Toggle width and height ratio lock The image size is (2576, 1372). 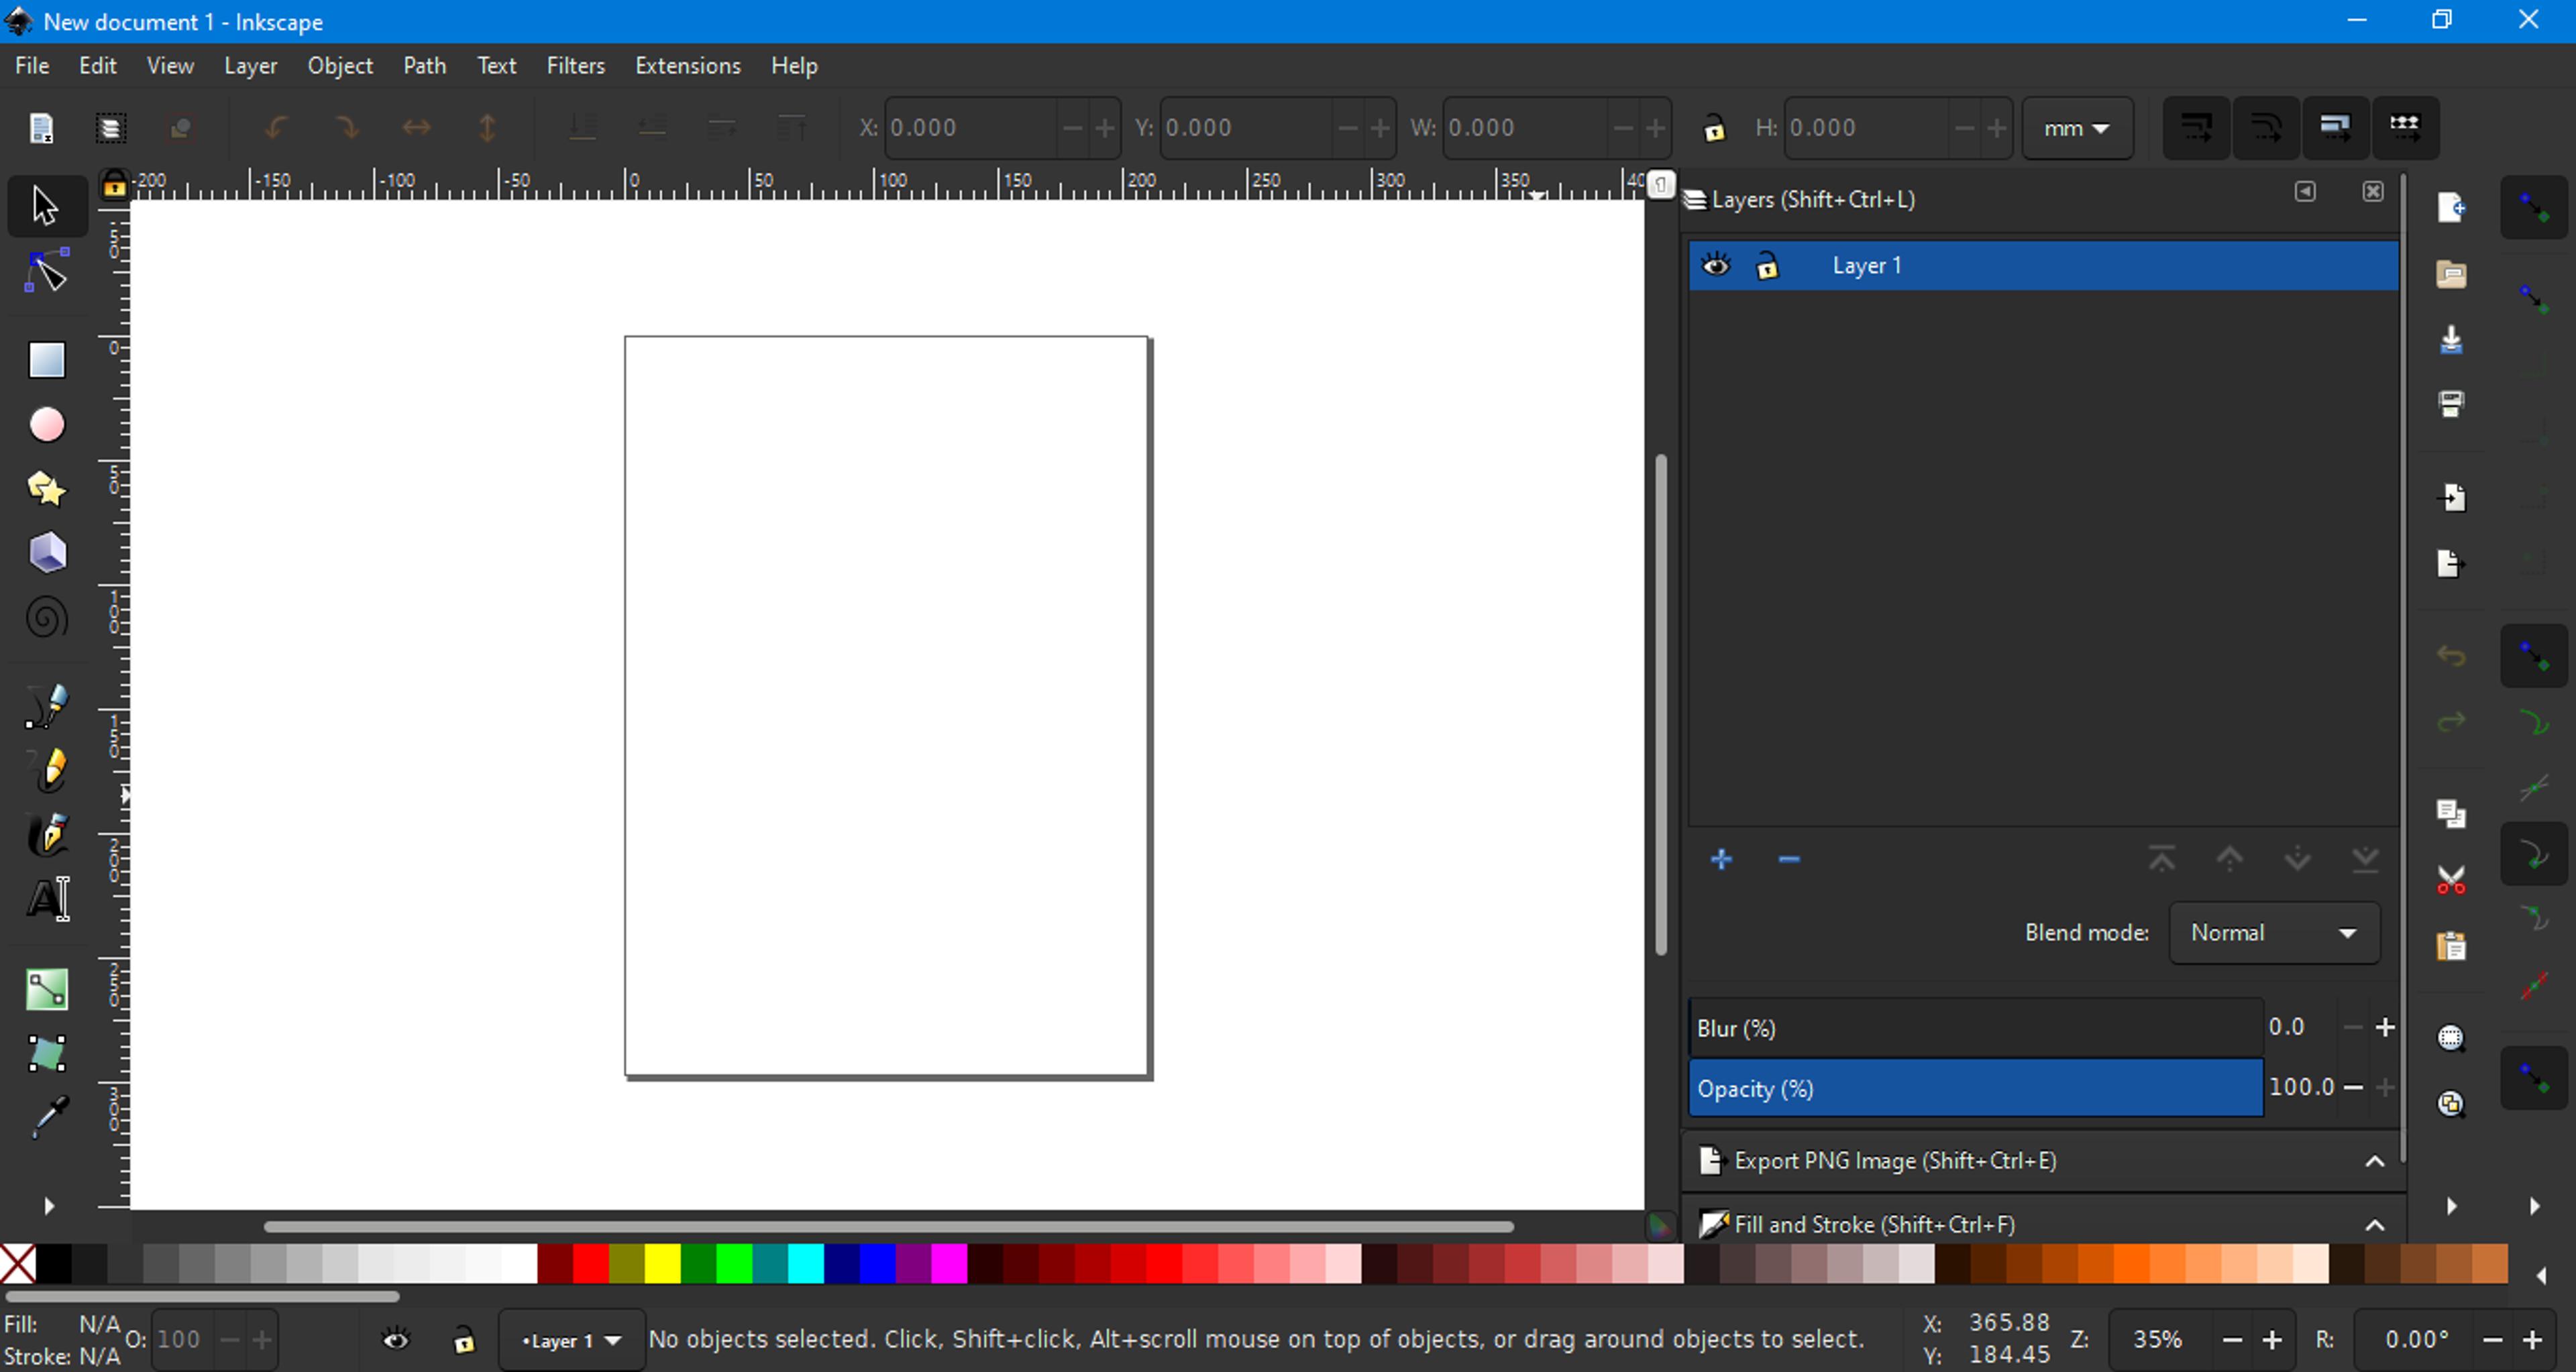(x=1714, y=128)
